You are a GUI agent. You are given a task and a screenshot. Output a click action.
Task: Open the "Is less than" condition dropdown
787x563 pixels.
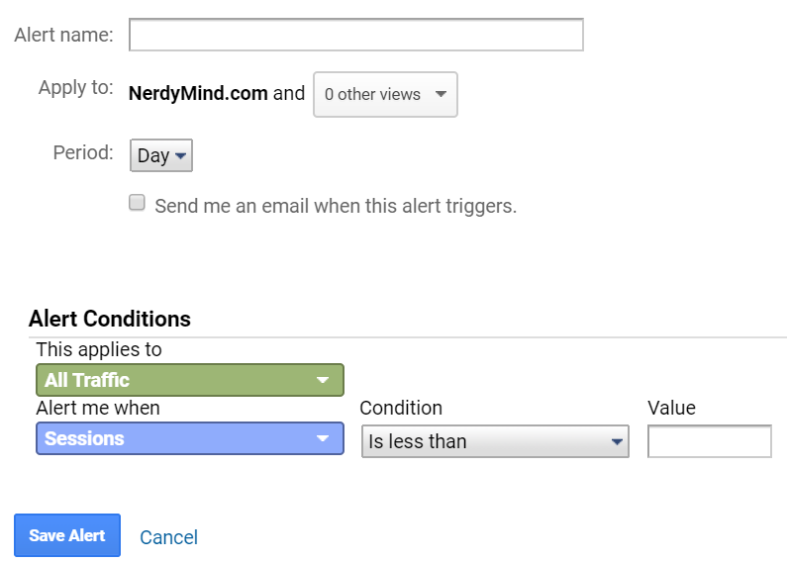tap(494, 441)
